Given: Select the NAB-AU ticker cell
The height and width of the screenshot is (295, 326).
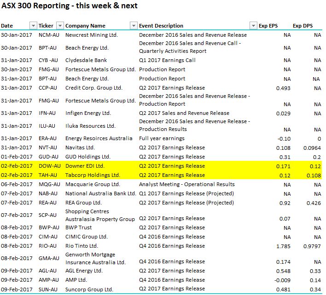Looking at the screenshot, I should click(x=48, y=193).
